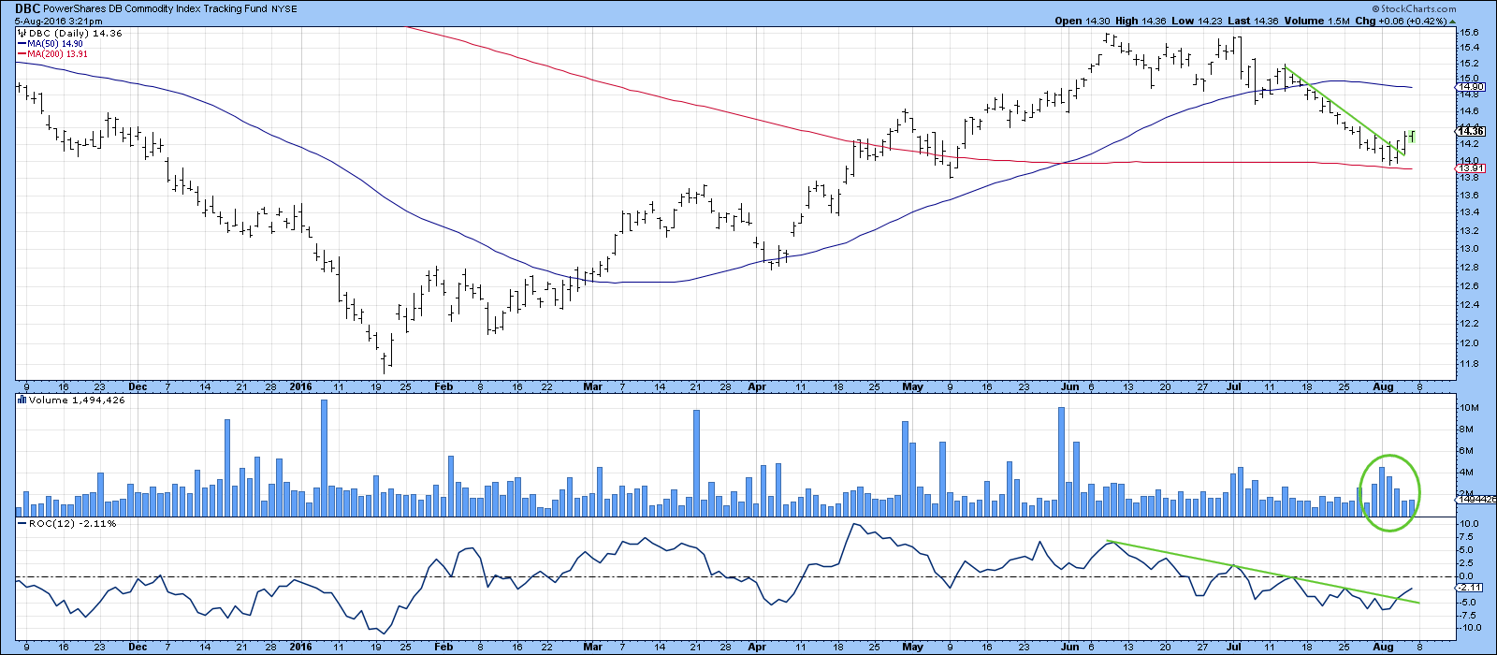The height and width of the screenshot is (655, 1497).
Task: Click the -5.0 ROC axis label
Action: pos(1469,602)
